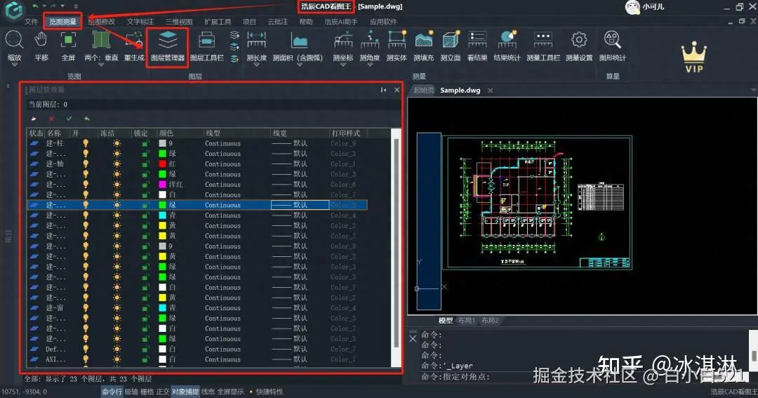758x398 pixels.
Task: Open the 文件 menu
Action: point(31,22)
